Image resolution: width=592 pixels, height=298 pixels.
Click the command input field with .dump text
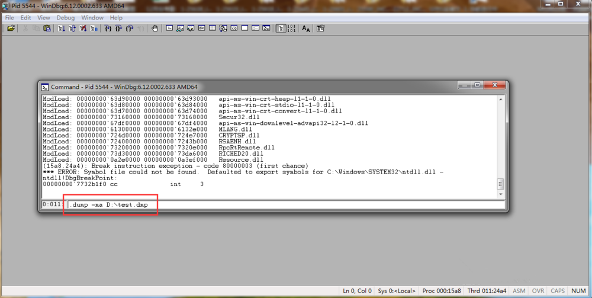click(286, 205)
